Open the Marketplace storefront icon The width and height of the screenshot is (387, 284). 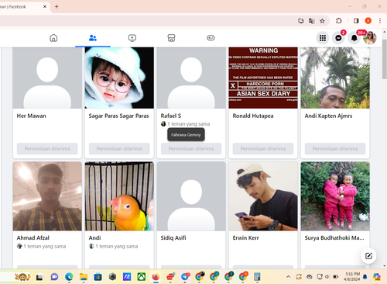point(171,38)
